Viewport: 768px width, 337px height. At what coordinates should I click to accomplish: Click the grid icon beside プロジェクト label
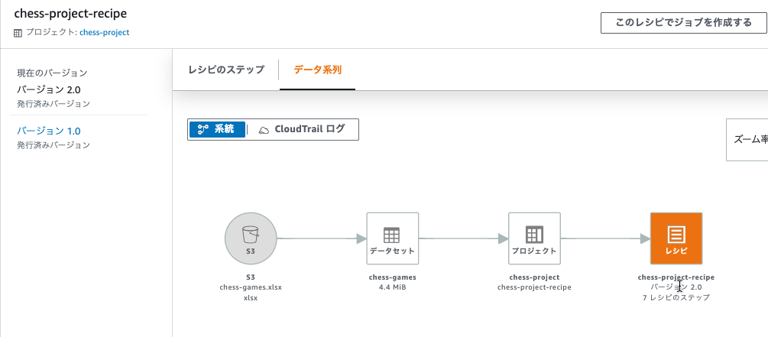[x=18, y=34]
